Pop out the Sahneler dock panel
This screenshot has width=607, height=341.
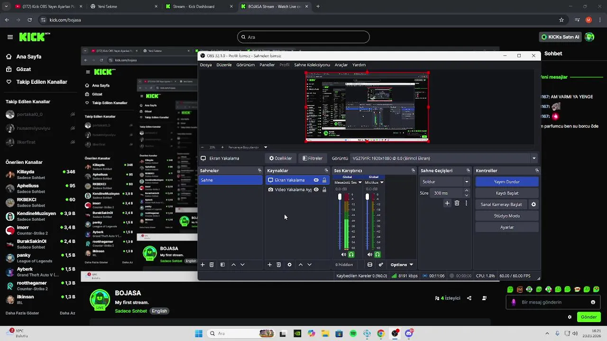click(259, 170)
